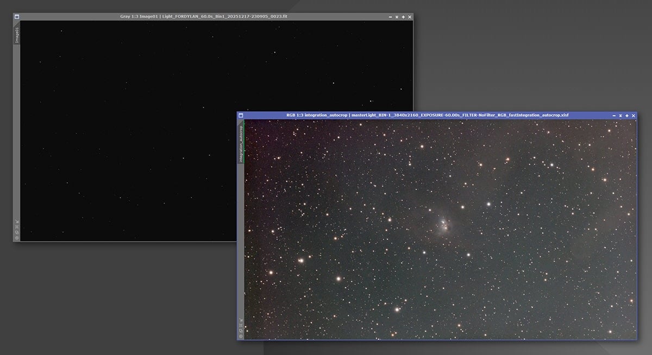Minimize the Image01 window
The height and width of the screenshot is (355, 652).
coord(390,17)
